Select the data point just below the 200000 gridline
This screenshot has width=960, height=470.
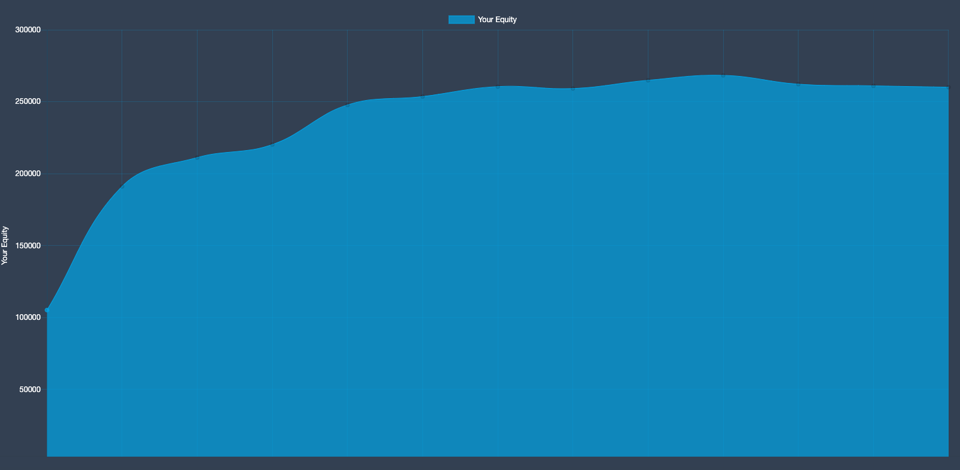(122, 186)
